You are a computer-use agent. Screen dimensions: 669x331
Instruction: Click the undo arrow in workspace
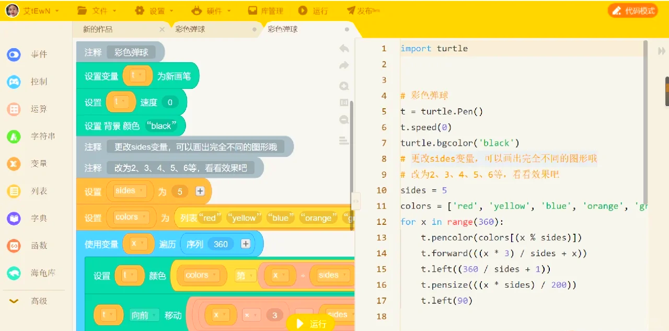(344, 49)
